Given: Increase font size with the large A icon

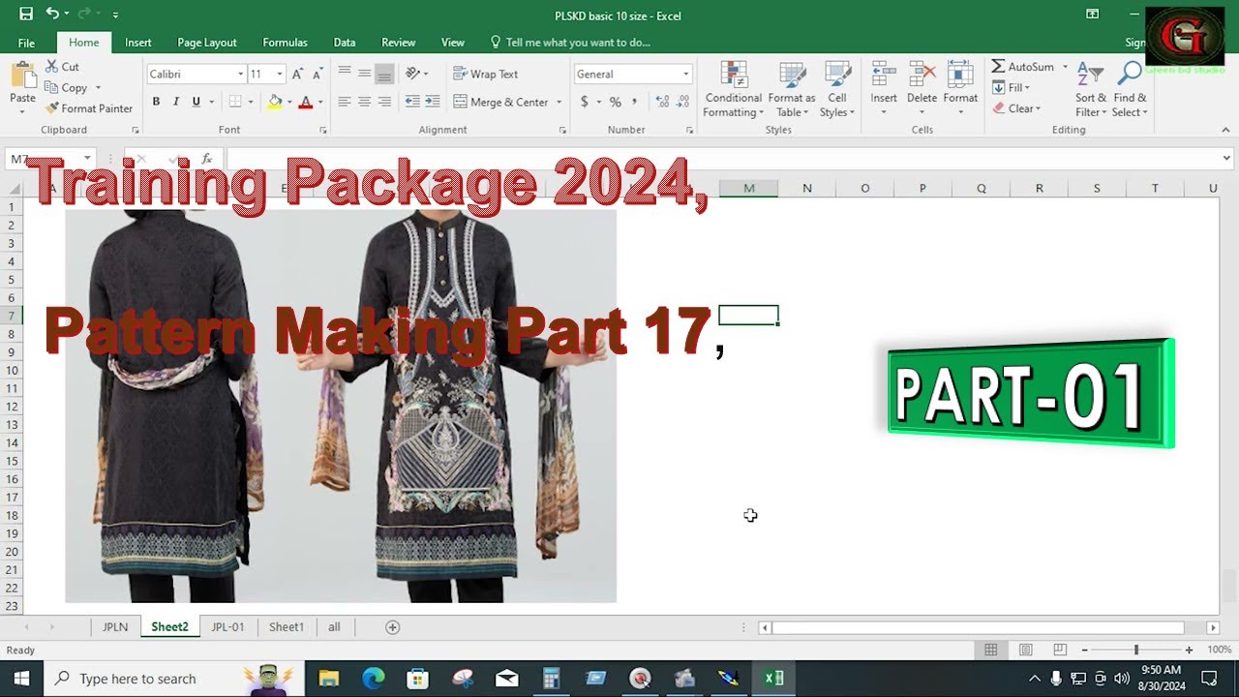Looking at the screenshot, I should pyautogui.click(x=297, y=74).
